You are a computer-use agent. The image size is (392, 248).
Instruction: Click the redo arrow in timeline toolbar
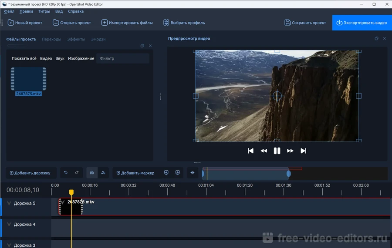(77, 173)
